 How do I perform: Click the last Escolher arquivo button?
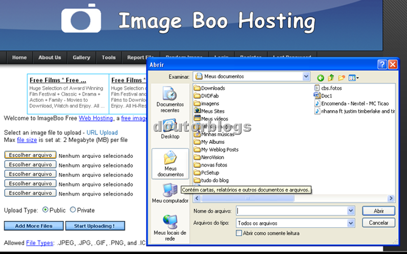point(31,193)
